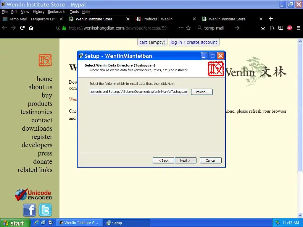Close the Products | Wenlin tab
The height and width of the screenshot is (227, 303).
point(194,19)
